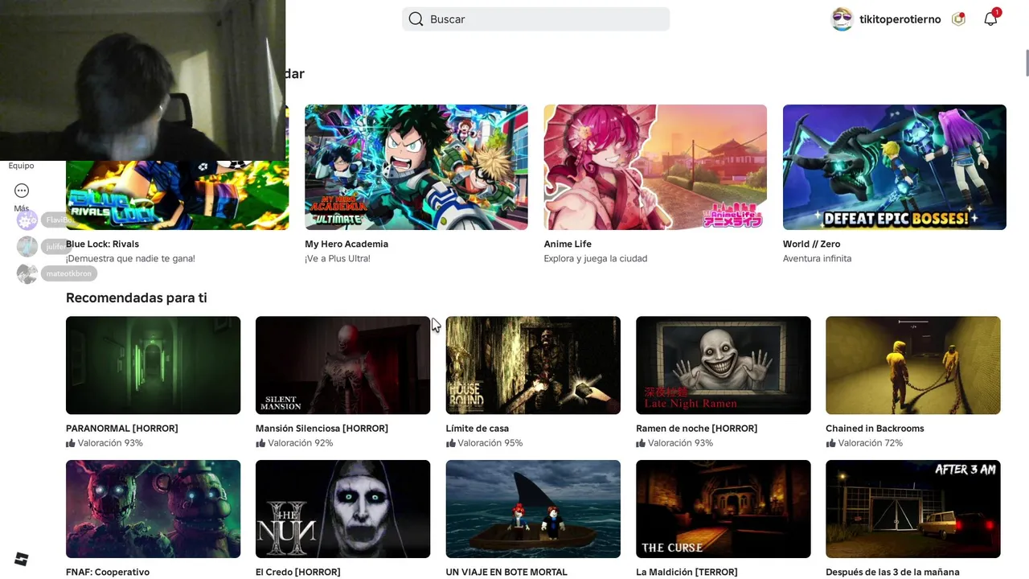The width and height of the screenshot is (1029, 579).
Task: Click 'Valoración 95%' rating text
Action: point(490,443)
